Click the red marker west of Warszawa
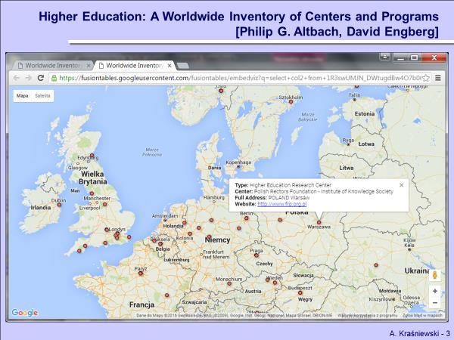The width and height of the screenshot is (454, 340). pyautogui.click(x=280, y=220)
